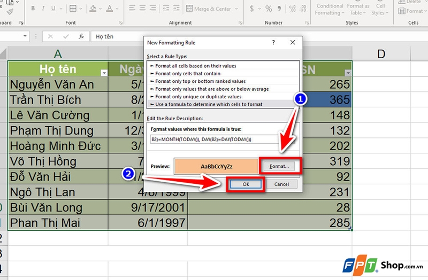The height and width of the screenshot is (280, 428).
Task: Open Alignment group dialog launcher
Action: (x=240, y=23)
